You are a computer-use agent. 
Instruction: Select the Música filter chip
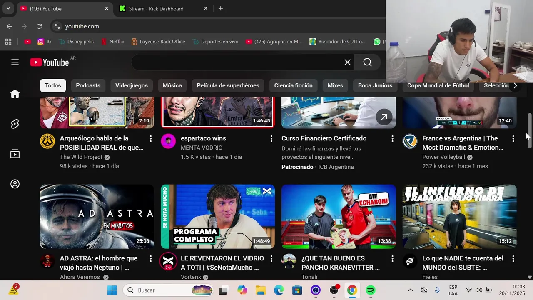pos(172,85)
